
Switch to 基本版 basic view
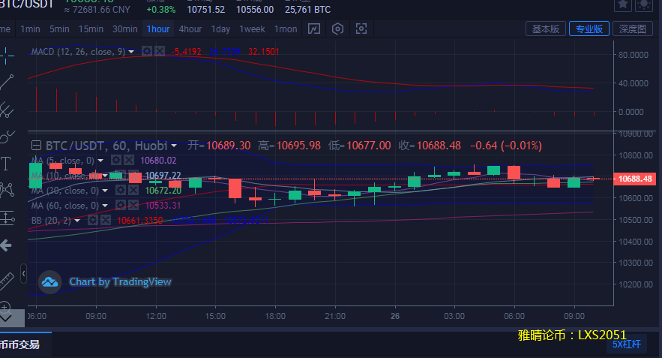[545, 29]
